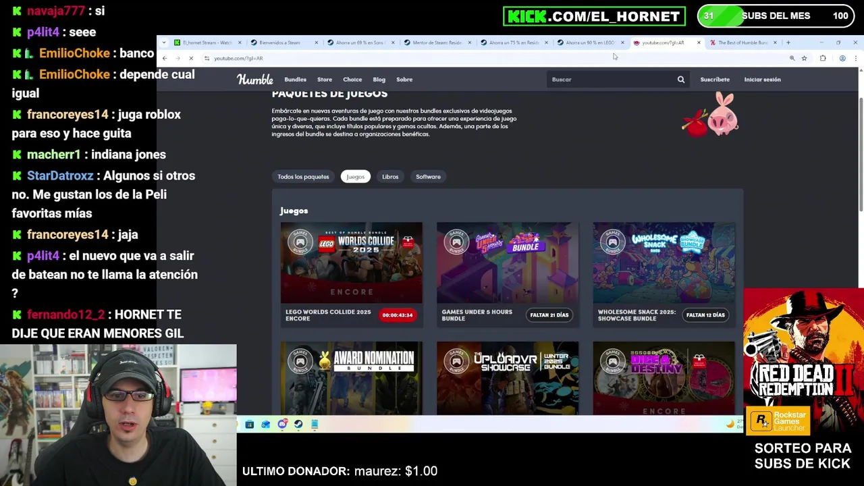Image resolution: width=864 pixels, height=486 pixels.
Task: Open the Sobre menu item
Action: pyautogui.click(x=404, y=80)
